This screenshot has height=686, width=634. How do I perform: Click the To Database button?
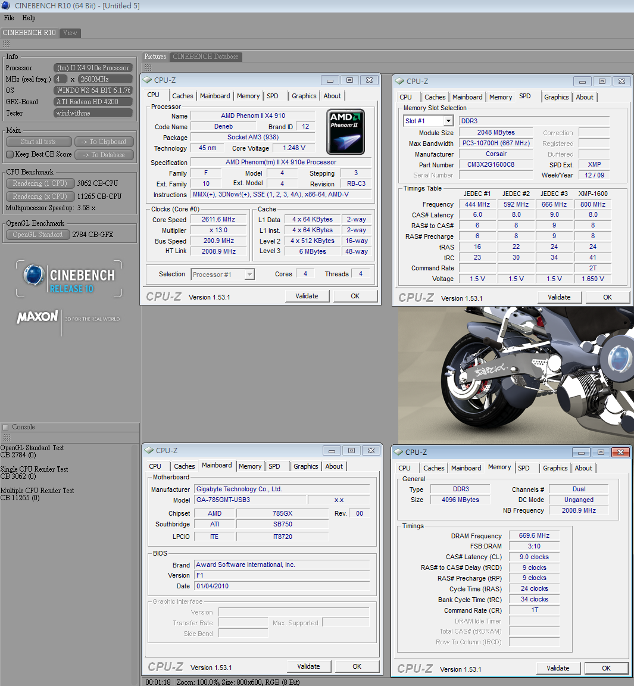104,155
